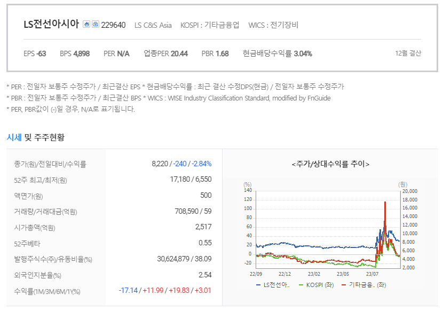Click the returns -17.14 / +11.99 / +19.83 / +3.01
Viewport: 443px width, 310px height.
(165, 290)
